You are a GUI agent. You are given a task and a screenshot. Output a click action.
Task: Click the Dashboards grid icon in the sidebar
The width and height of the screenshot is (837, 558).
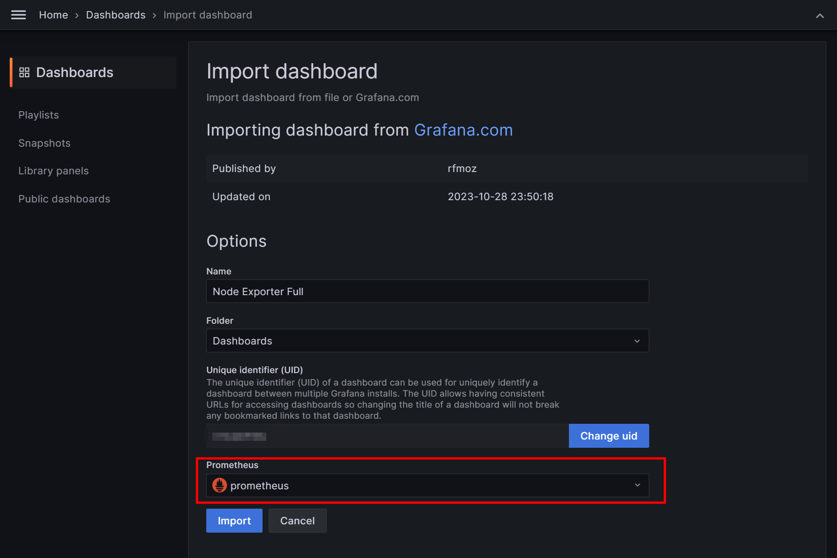[x=24, y=72]
